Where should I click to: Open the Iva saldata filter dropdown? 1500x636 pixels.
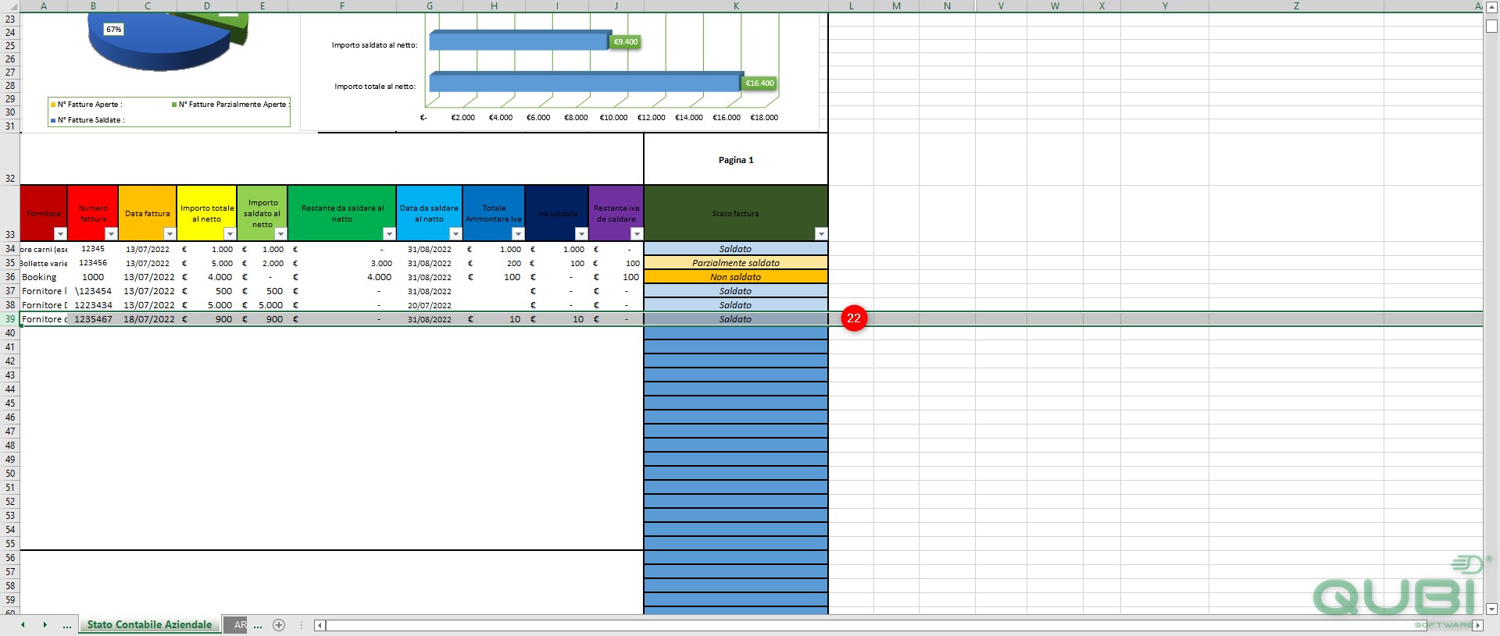(x=580, y=234)
